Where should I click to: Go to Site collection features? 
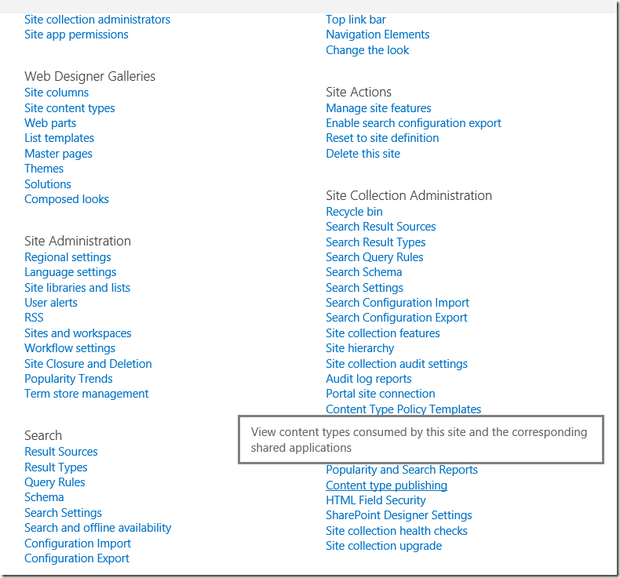383,333
